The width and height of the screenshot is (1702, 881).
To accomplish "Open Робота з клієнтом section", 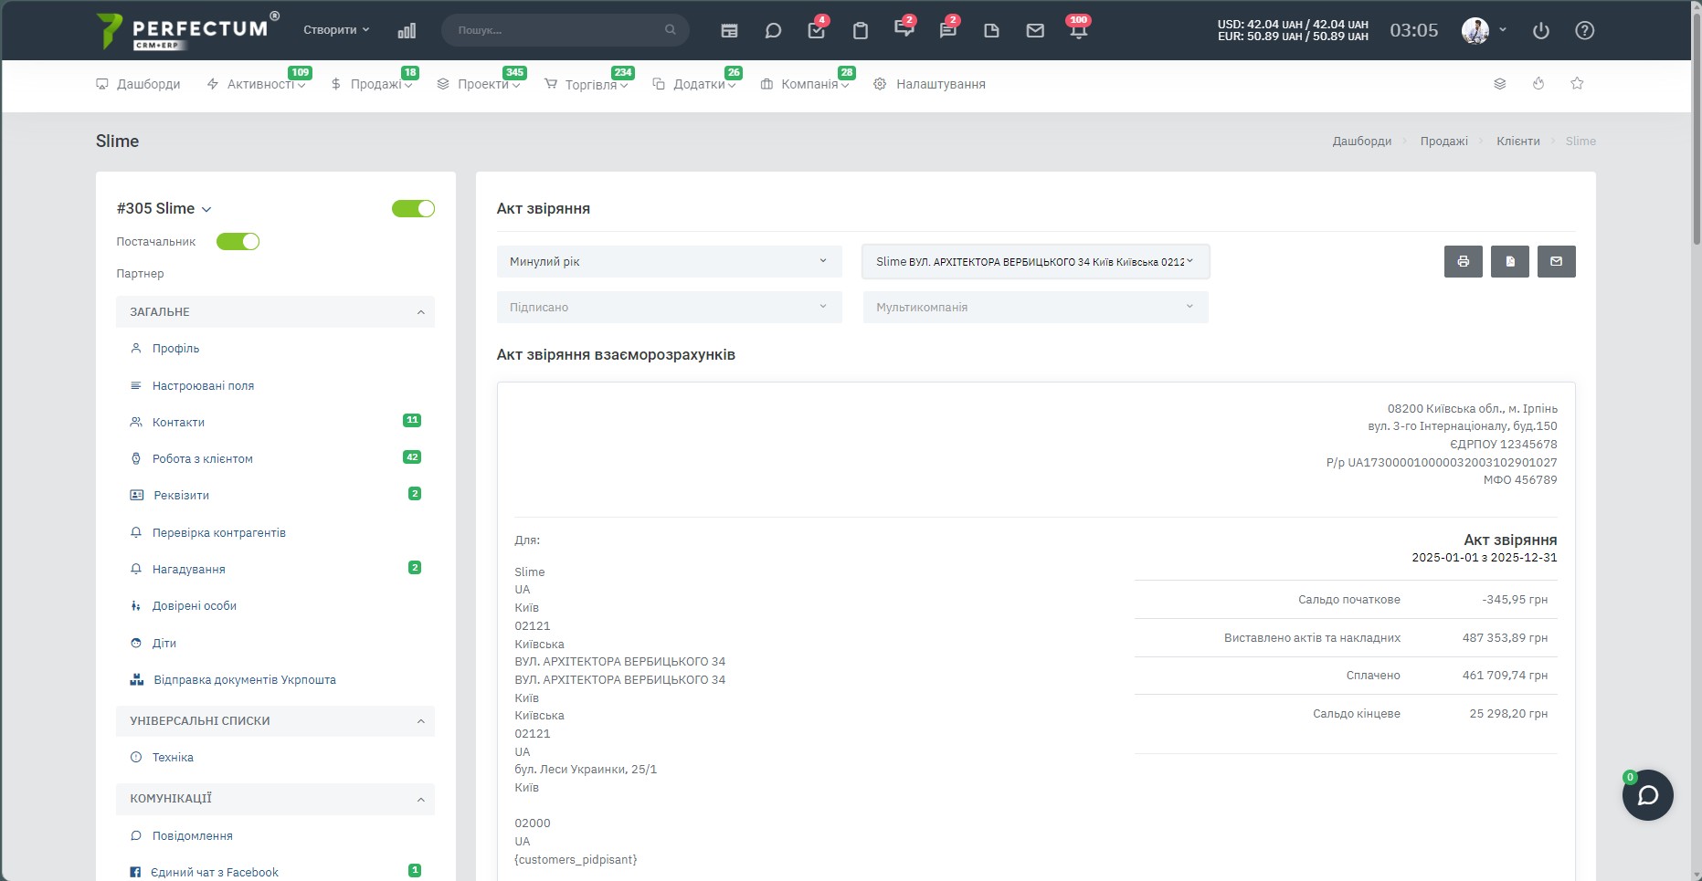I will click(x=202, y=459).
